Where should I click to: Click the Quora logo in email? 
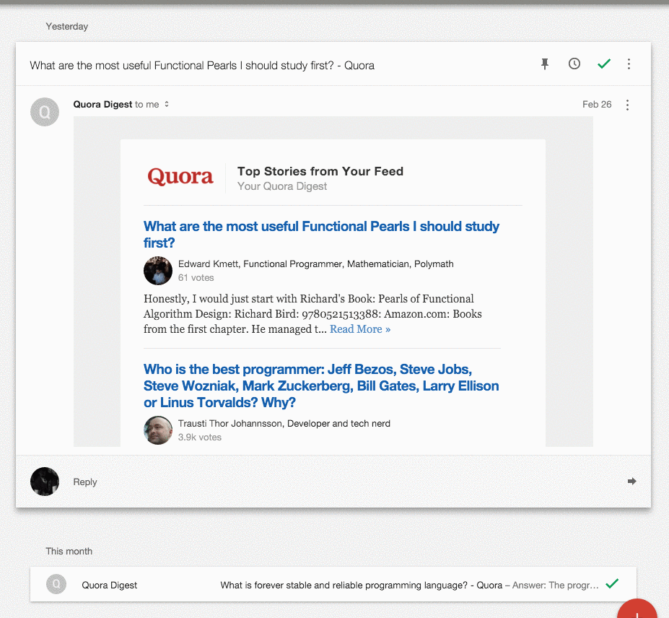pos(180,177)
